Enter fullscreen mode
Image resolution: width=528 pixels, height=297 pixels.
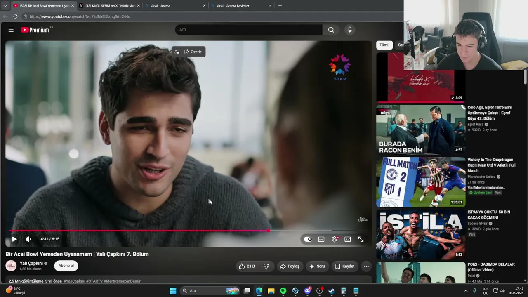pos(361,239)
